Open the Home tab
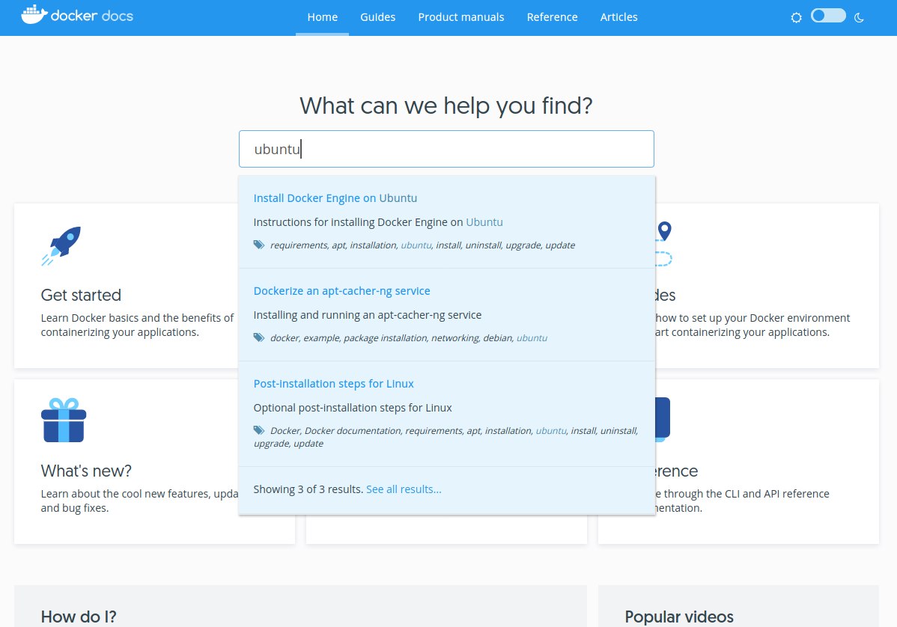The image size is (897, 627). click(322, 17)
